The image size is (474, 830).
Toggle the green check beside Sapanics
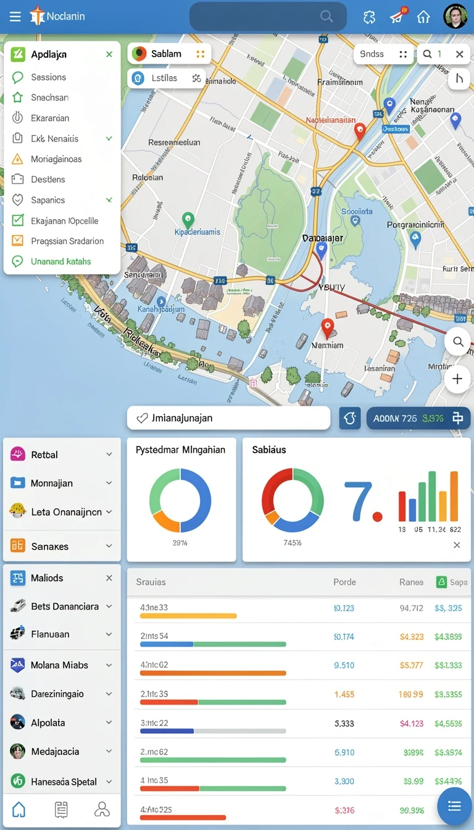[x=109, y=200]
